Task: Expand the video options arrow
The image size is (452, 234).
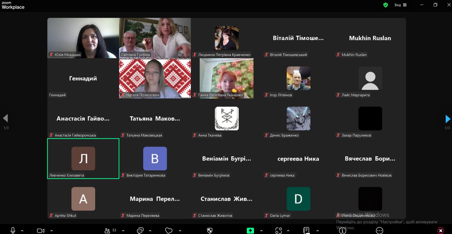Action: (x=51, y=231)
